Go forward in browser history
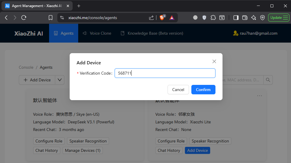The width and height of the screenshot is (291, 163). click(x=15, y=18)
